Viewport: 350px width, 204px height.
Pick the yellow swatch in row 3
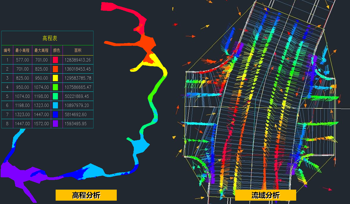point(55,78)
